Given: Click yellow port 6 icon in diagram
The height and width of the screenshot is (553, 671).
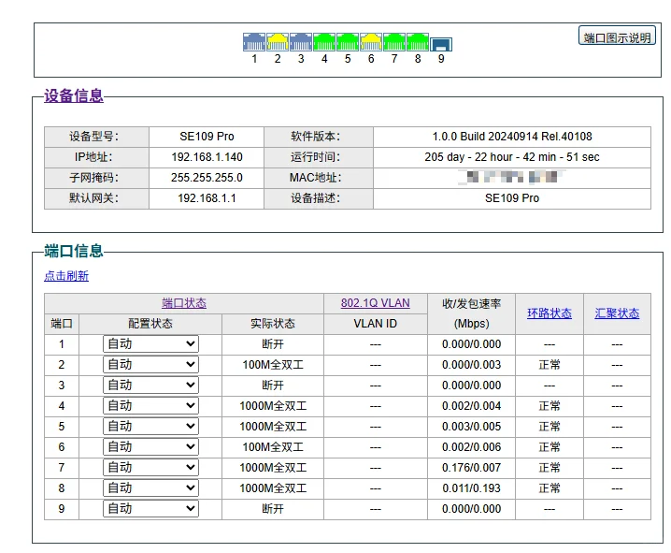Looking at the screenshot, I should click(x=371, y=42).
